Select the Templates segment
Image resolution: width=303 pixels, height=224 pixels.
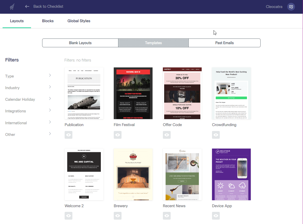[153, 43]
